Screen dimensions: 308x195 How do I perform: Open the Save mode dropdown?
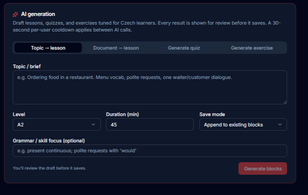point(243,125)
